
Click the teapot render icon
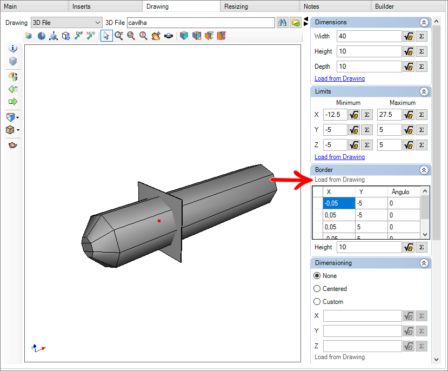13,145
